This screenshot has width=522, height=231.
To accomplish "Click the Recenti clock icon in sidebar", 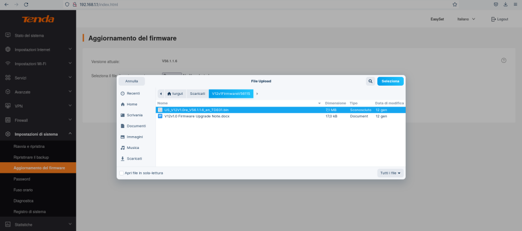I will pos(122,93).
